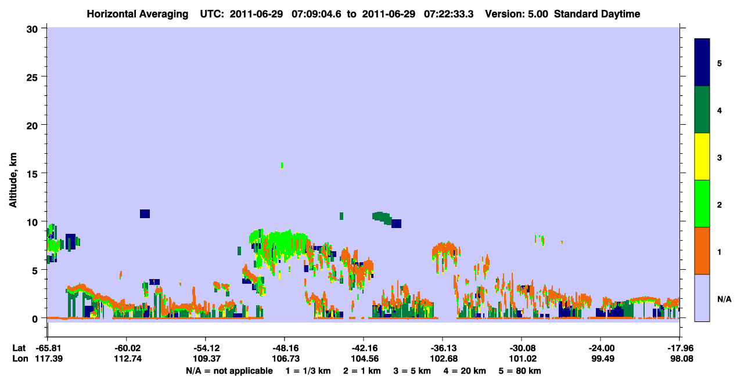Click the dark blue level 5 legend swatch
Image resolution: width=755 pixels, height=387 pixels.
(702, 63)
